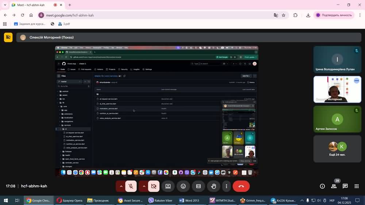
Task: Select the Meet – hcf-abhm-kah browser tab
Action: point(33,5)
